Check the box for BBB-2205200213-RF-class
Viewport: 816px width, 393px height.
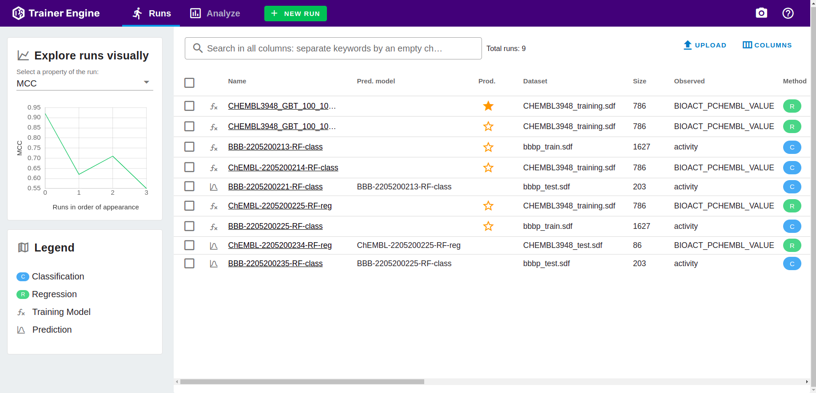tap(189, 147)
